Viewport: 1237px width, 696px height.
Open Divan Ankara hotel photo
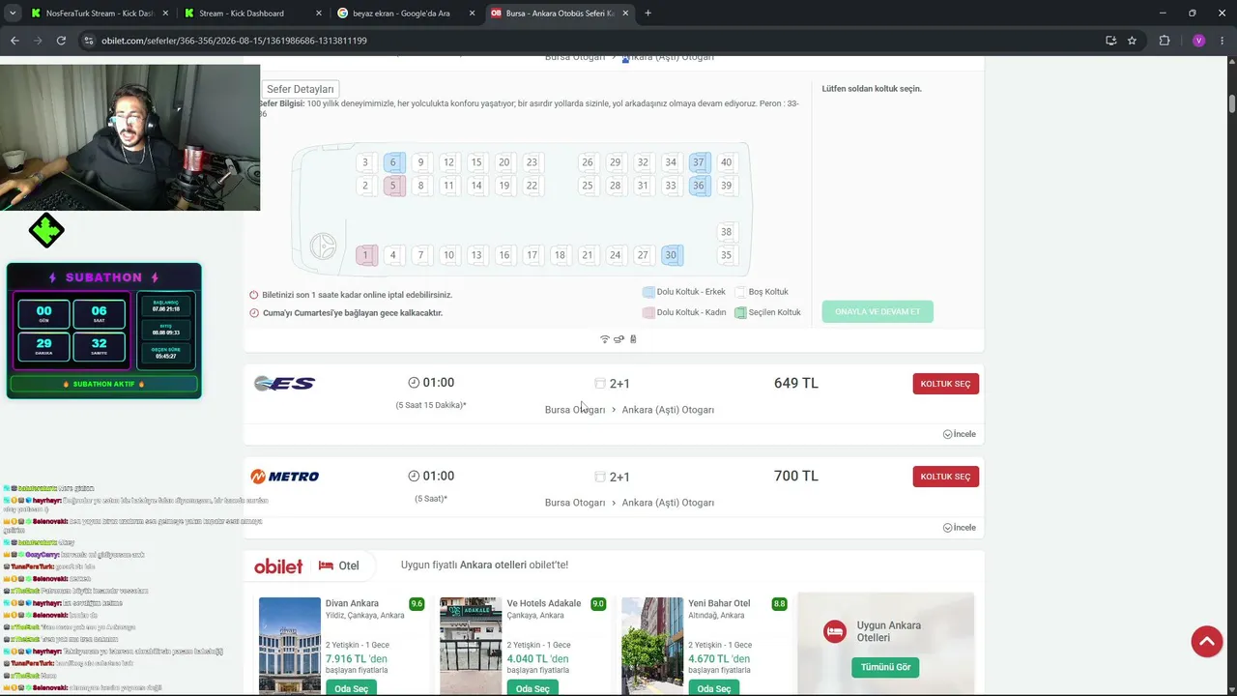(x=290, y=646)
